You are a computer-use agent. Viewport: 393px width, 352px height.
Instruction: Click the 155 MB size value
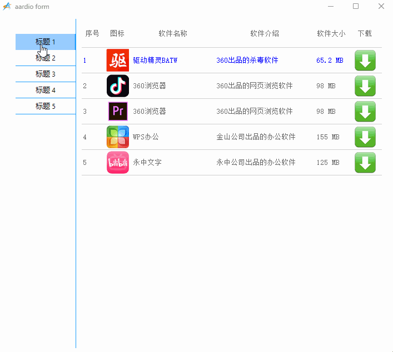click(x=328, y=137)
